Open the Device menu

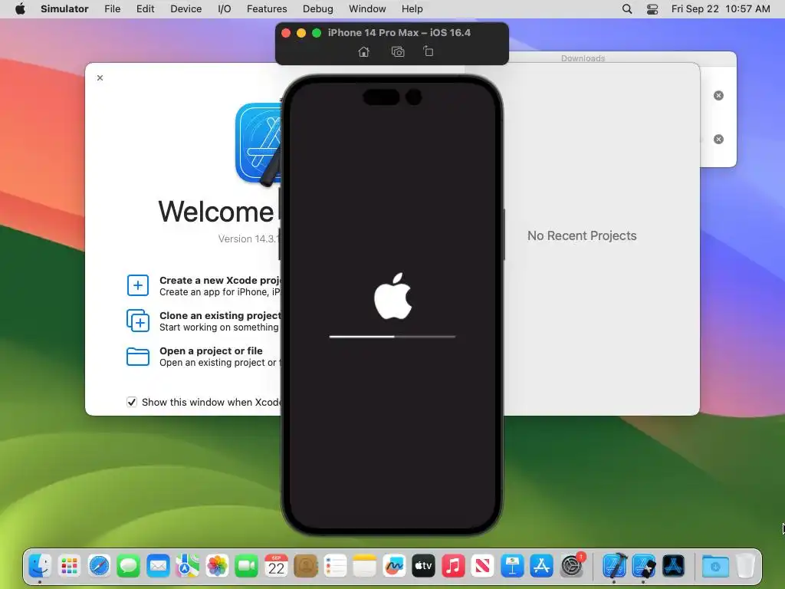(x=186, y=8)
